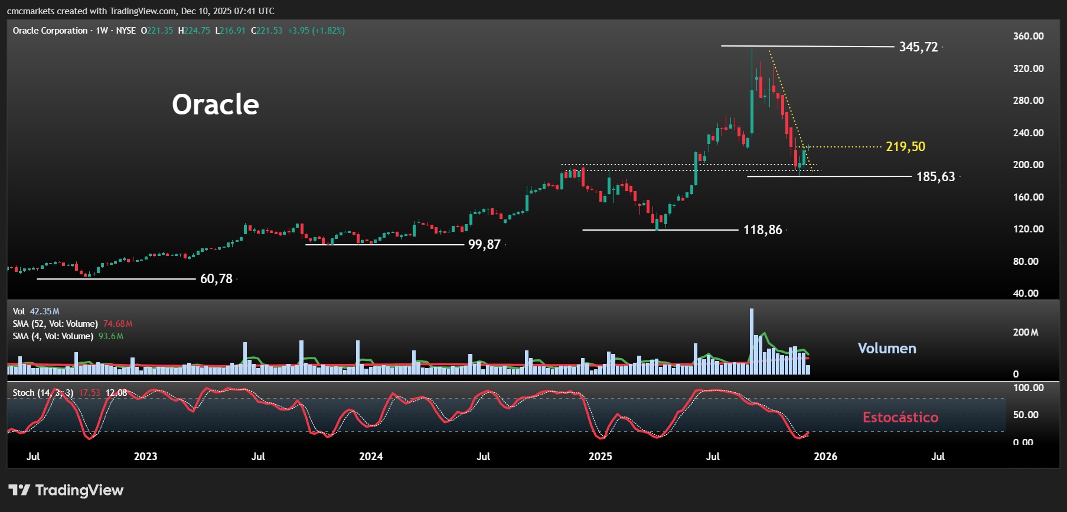Click the SMA (52, Vol: Volume) legend

click(73, 324)
